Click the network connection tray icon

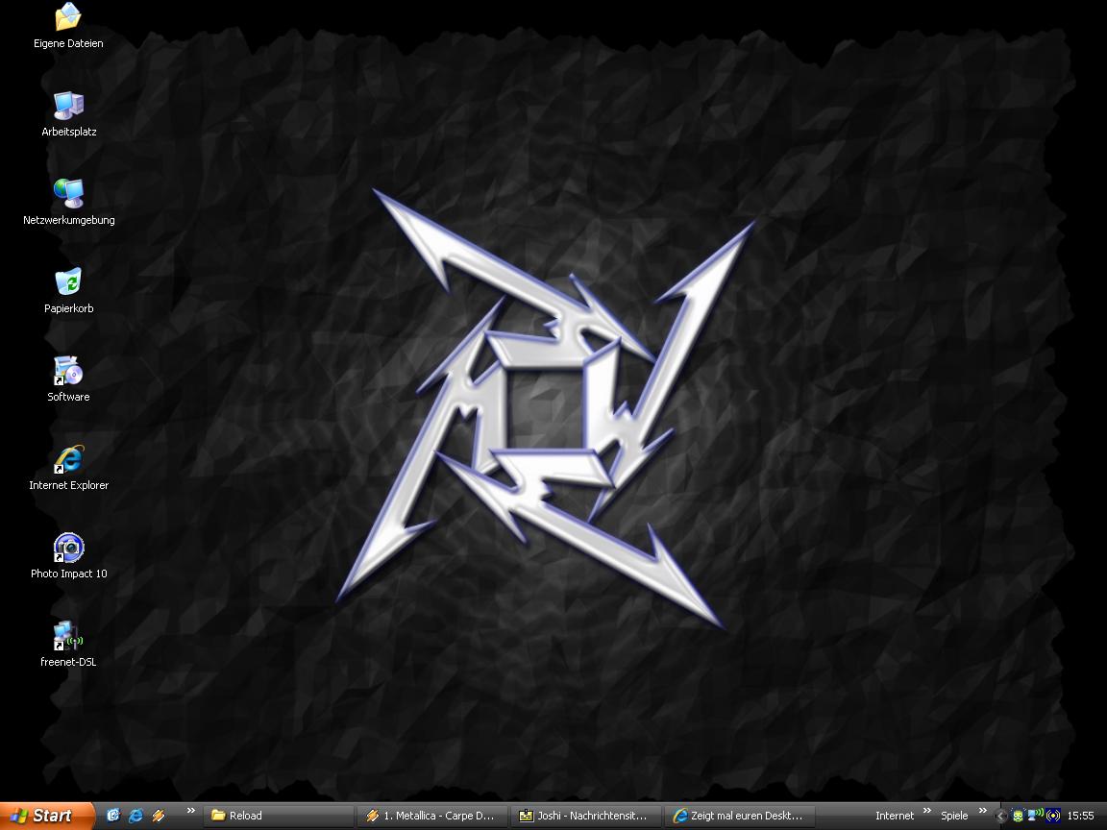click(x=1036, y=816)
